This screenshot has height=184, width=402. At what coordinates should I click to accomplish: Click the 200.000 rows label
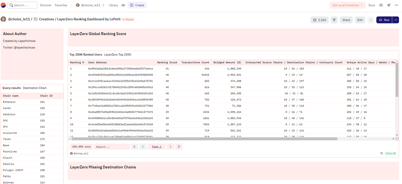click(x=82, y=147)
